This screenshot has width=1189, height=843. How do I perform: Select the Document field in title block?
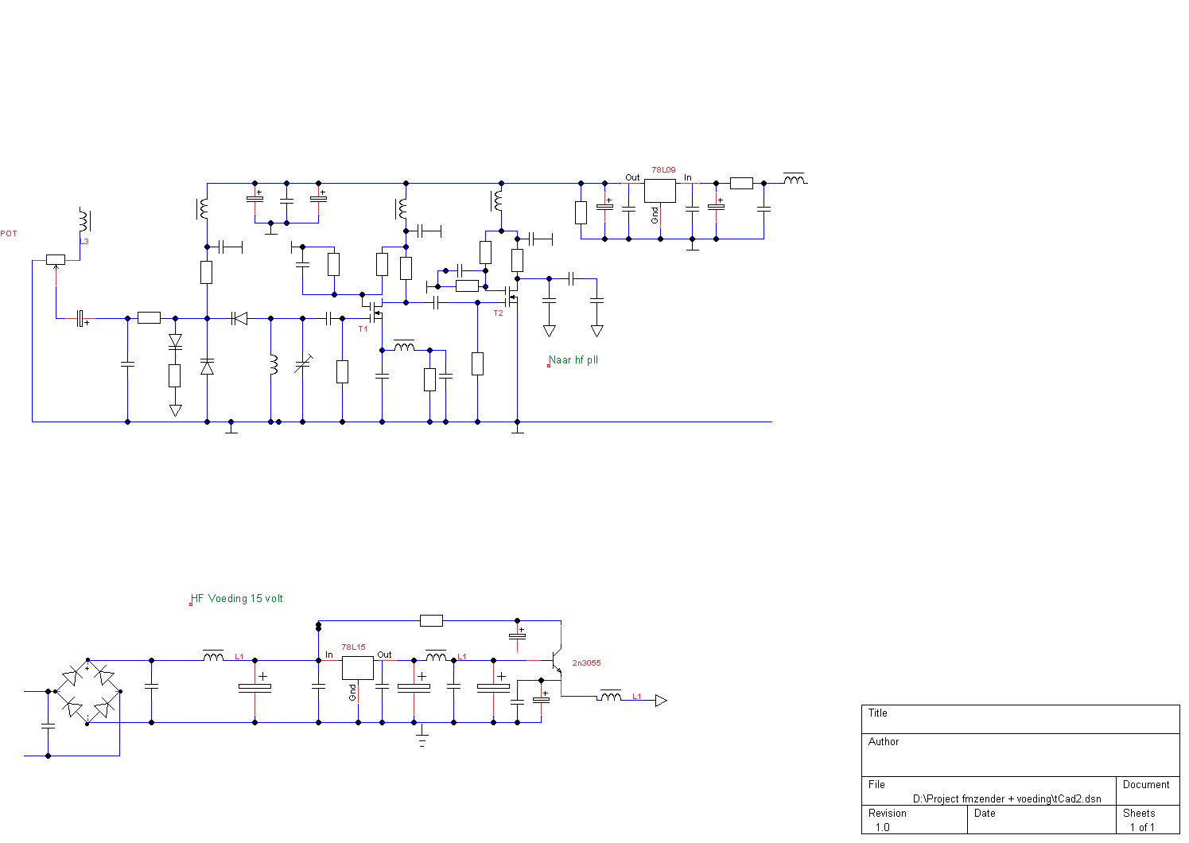pyautogui.click(x=1147, y=791)
